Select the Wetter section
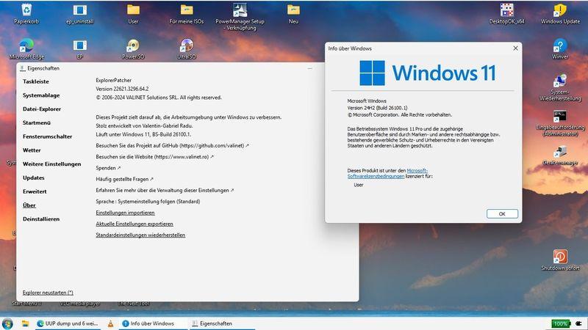The height and width of the screenshot is (330, 588). 32,150
